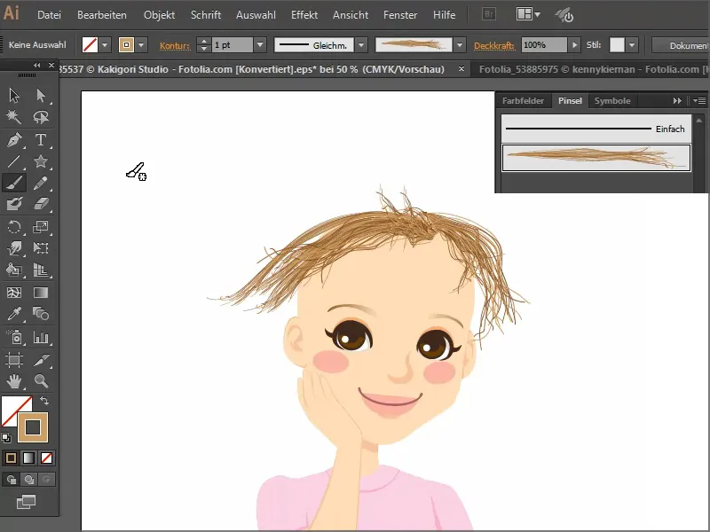
Task: Select the Mesh tool
Action: (14, 293)
